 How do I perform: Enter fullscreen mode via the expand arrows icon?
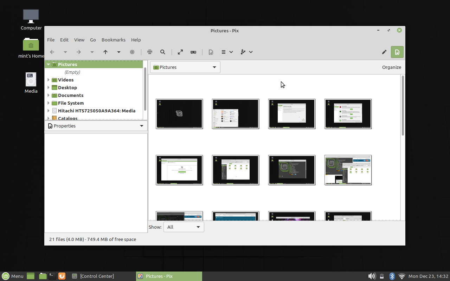180,52
